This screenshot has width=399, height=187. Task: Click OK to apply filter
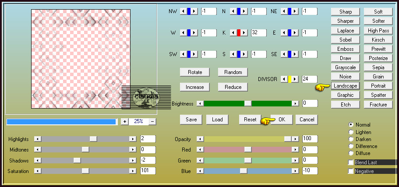(x=282, y=120)
